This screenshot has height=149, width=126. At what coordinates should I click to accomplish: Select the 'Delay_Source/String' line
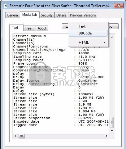tap(34, 84)
